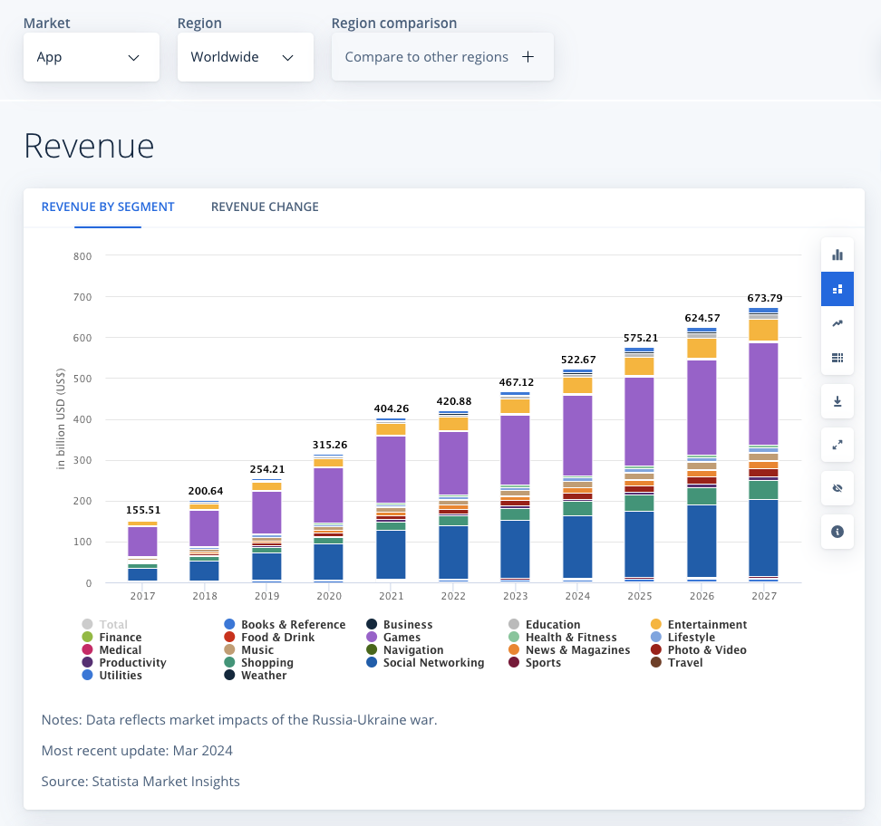The height and width of the screenshot is (826, 881).
Task: Click the purple Games legend swatch
Action: coord(372,638)
